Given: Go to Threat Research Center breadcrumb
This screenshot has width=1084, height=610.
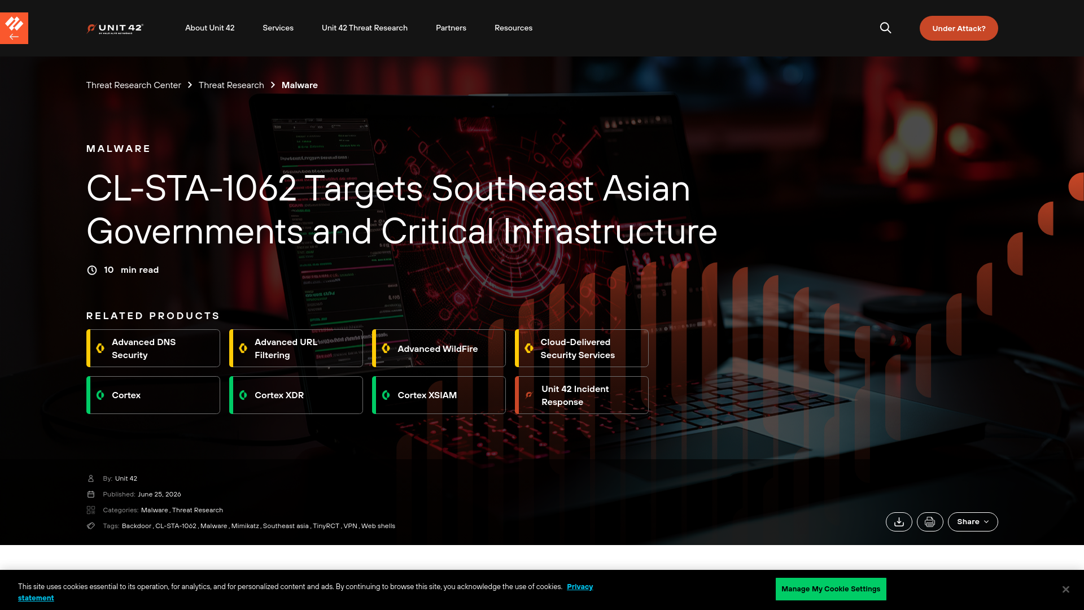Looking at the screenshot, I should pyautogui.click(x=134, y=85).
